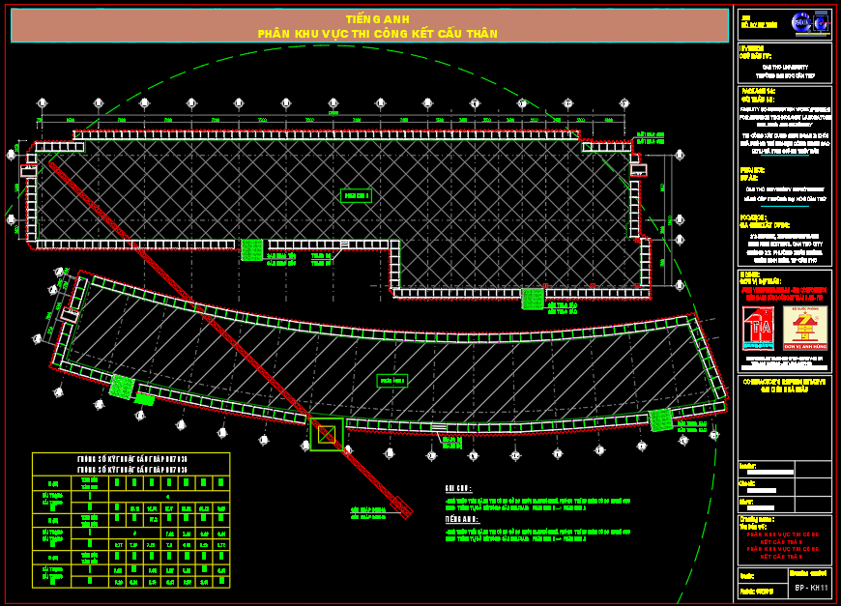Click the drawing number BP - KH11
Image resolution: width=841 pixels, height=606 pixels.
[811, 588]
